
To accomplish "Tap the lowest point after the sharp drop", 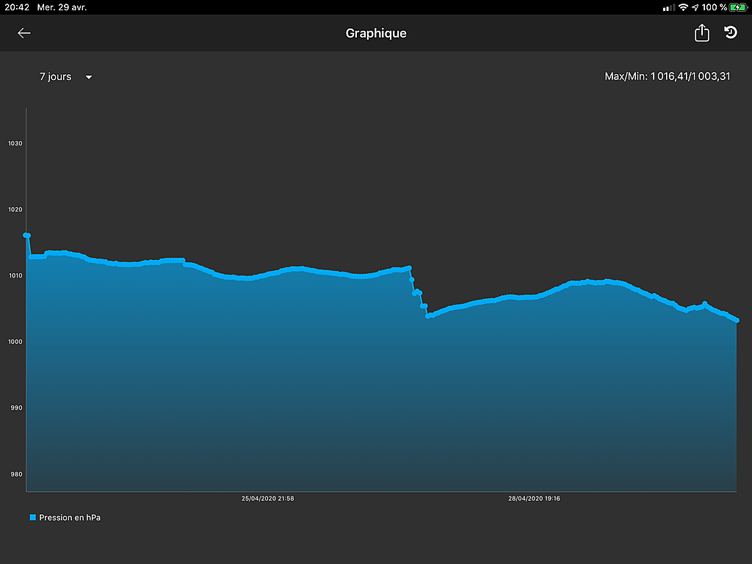I will [428, 316].
